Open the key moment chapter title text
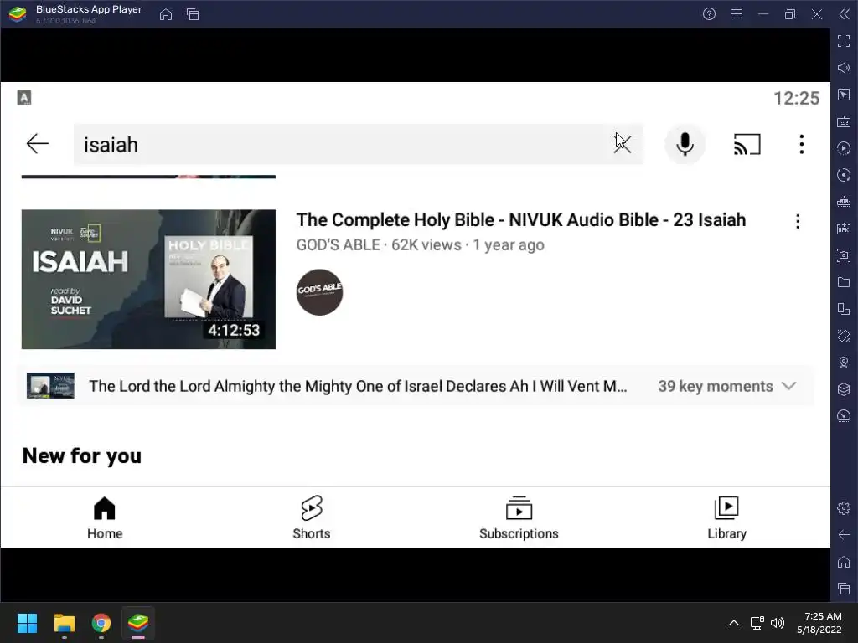 [x=358, y=386]
